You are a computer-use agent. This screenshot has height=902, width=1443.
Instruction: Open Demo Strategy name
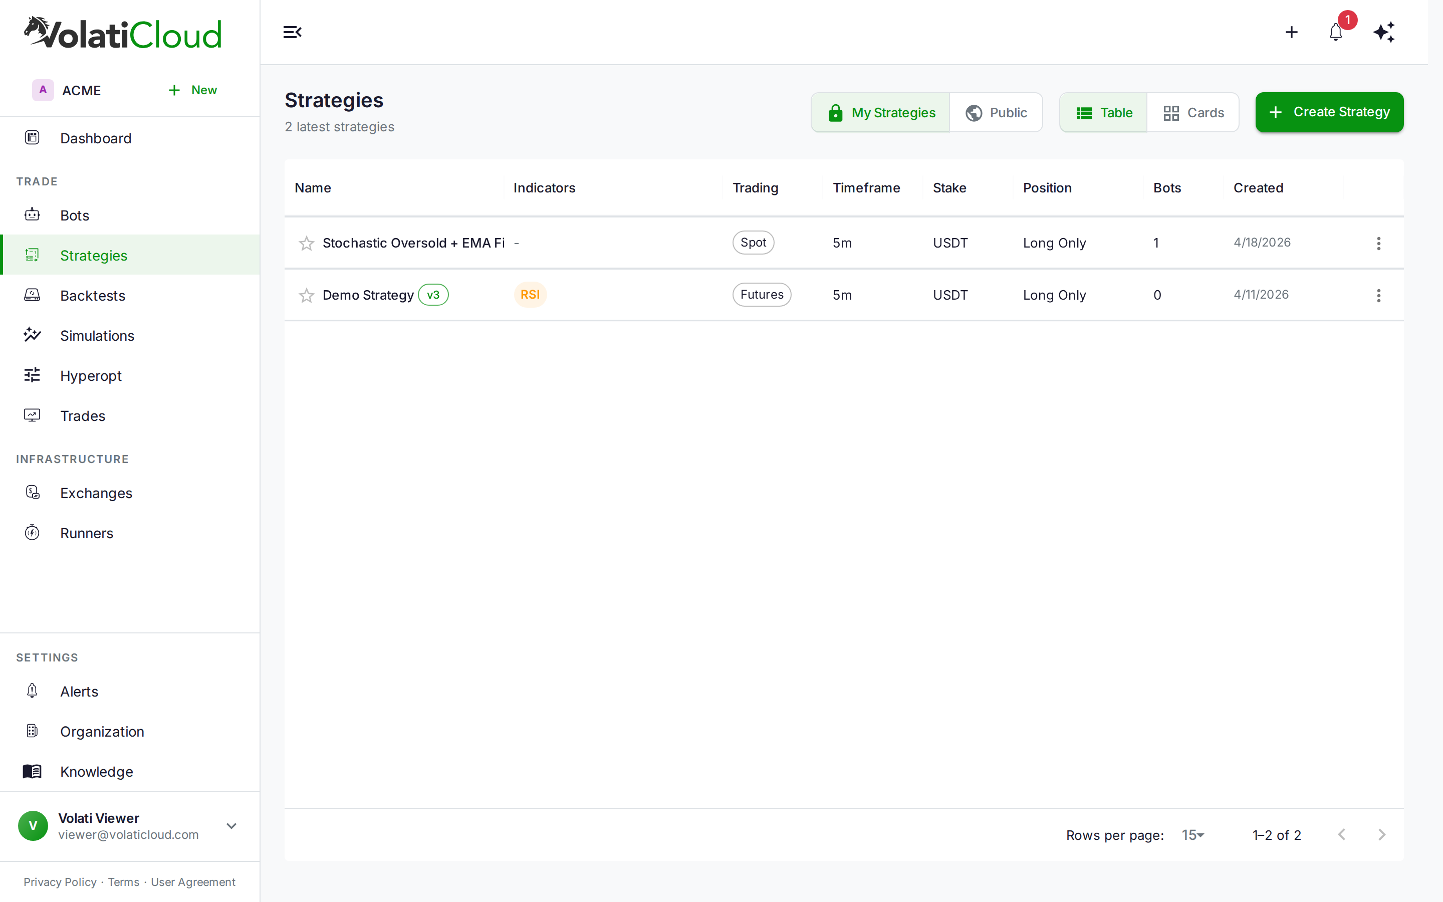(368, 295)
